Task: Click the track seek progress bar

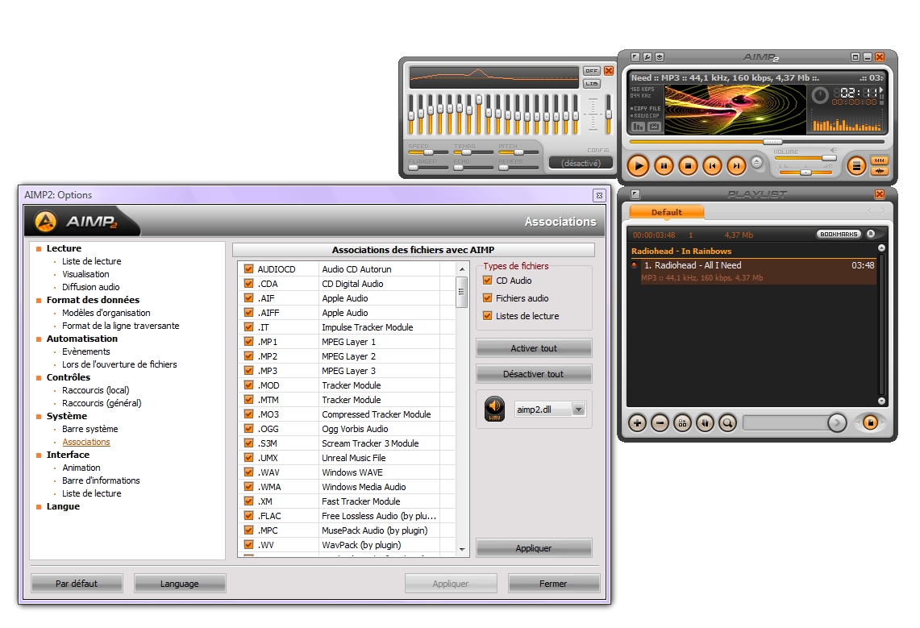Action: tap(756, 142)
